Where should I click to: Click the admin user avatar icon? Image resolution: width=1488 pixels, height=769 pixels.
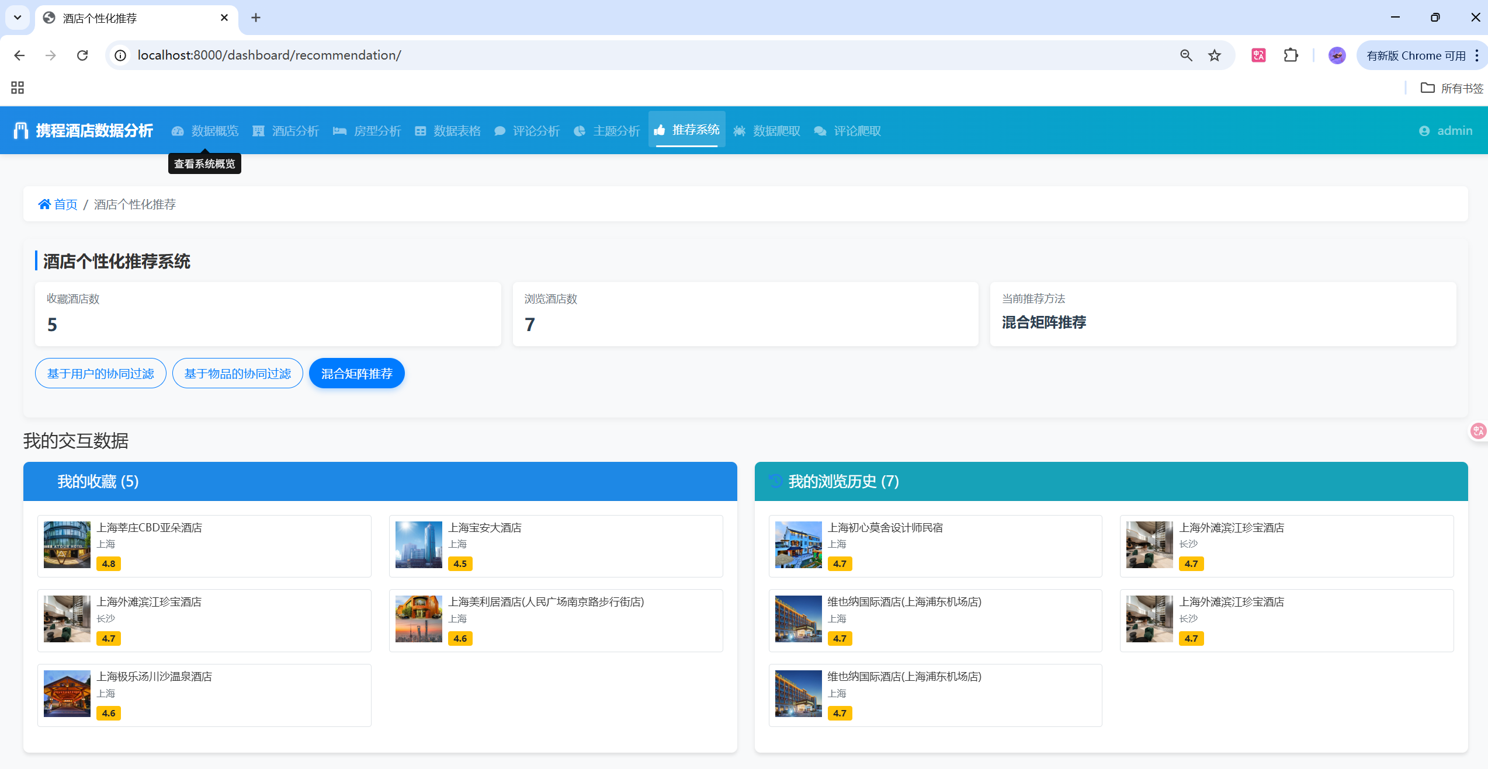click(x=1424, y=131)
